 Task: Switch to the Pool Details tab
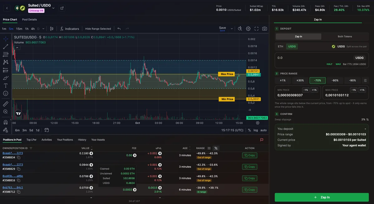[29, 20]
